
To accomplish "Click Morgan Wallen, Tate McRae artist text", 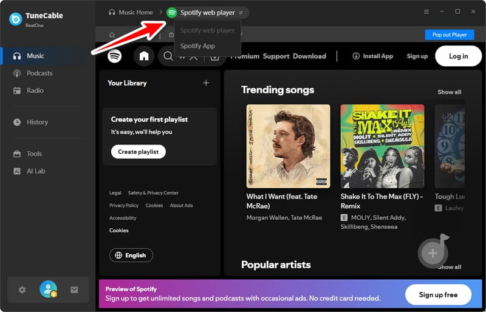I will tap(284, 218).
